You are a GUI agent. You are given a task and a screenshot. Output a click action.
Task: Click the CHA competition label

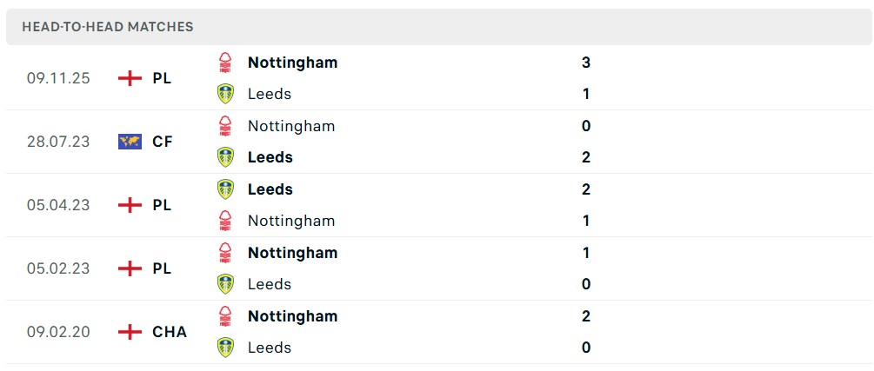point(169,332)
